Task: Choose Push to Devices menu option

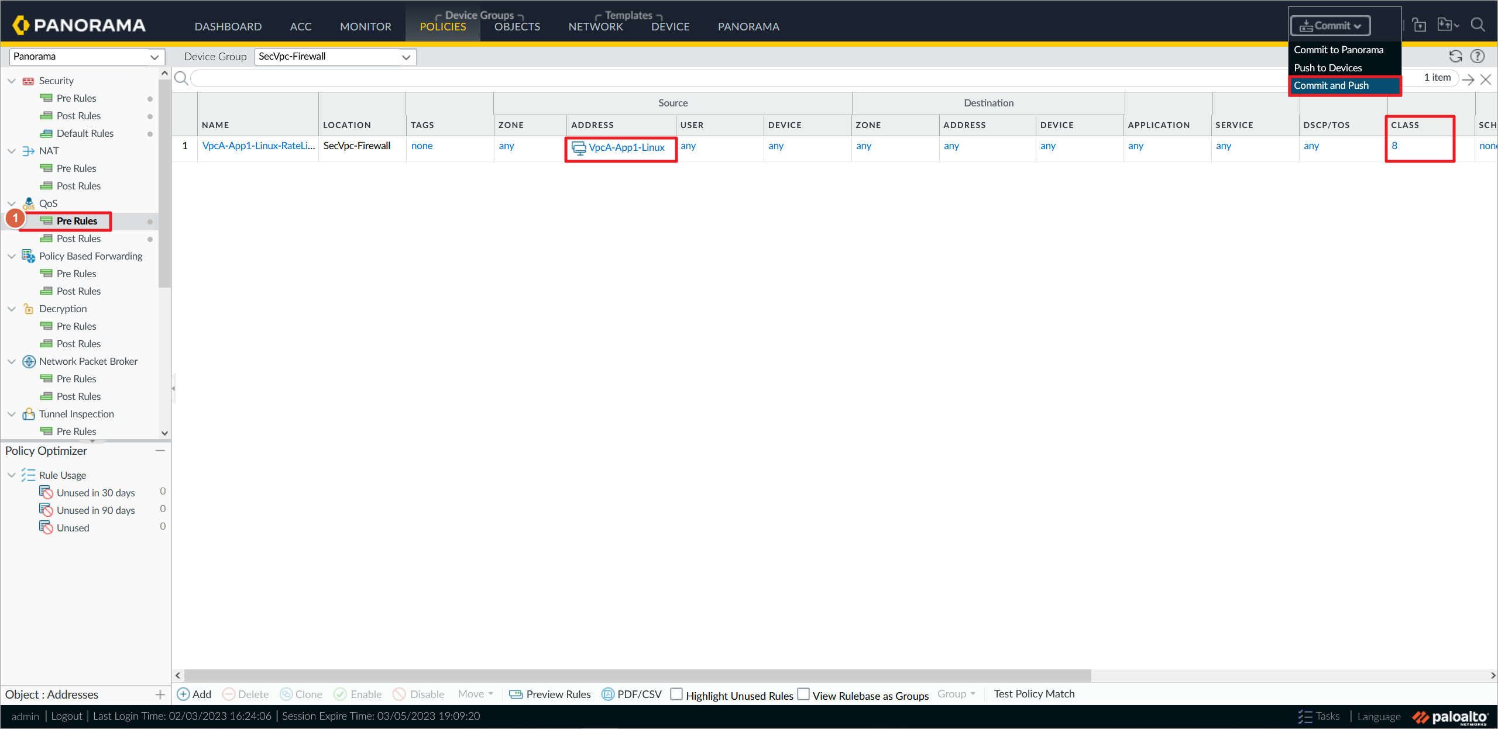Action: pyautogui.click(x=1328, y=68)
